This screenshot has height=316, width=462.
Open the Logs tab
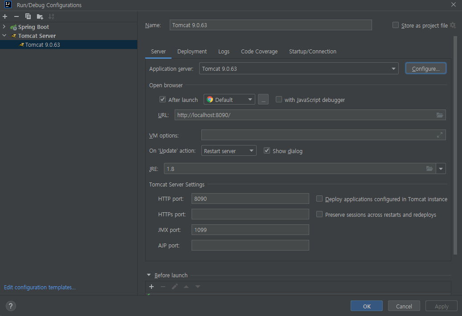[224, 52]
